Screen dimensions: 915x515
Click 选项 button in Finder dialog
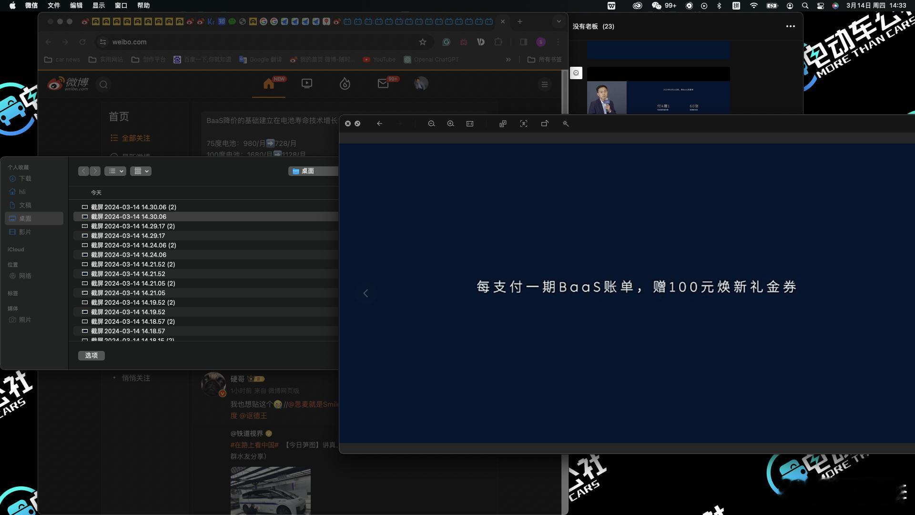click(91, 355)
